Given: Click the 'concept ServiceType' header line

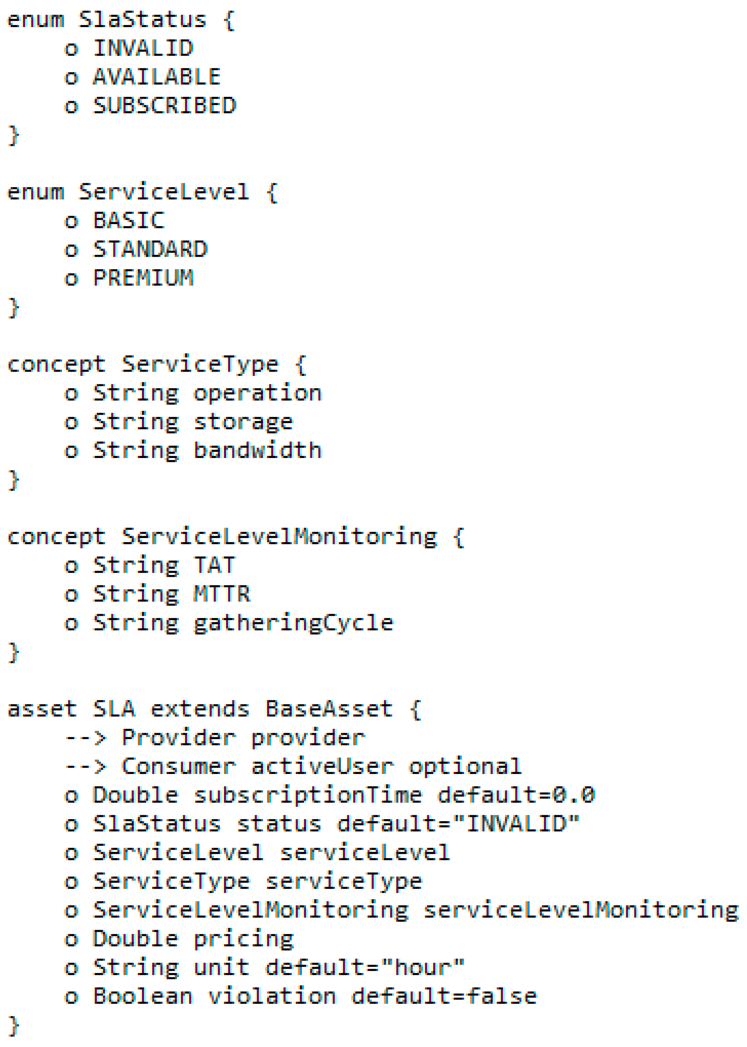Looking at the screenshot, I should [x=157, y=364].
